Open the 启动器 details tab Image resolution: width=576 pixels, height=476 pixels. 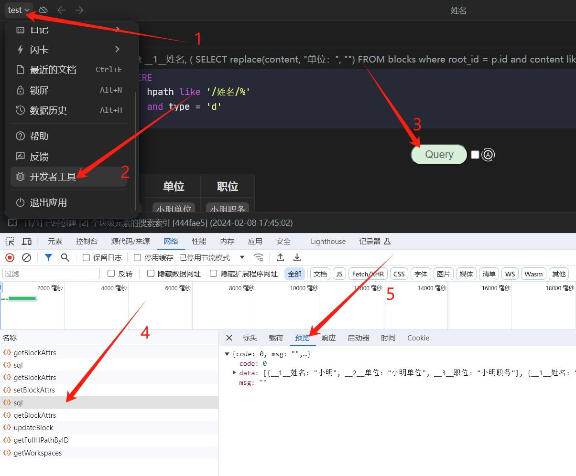tap(359, 338)
